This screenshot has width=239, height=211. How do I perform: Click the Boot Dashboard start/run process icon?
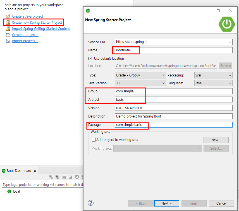pyautogui.click(x=51, y=177)
